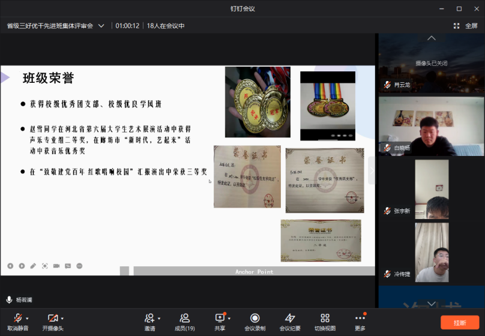This screenshot has width=485, height=336.
Task: Open 会议纪要 meeting minutes
Action: tap(290, 322)
